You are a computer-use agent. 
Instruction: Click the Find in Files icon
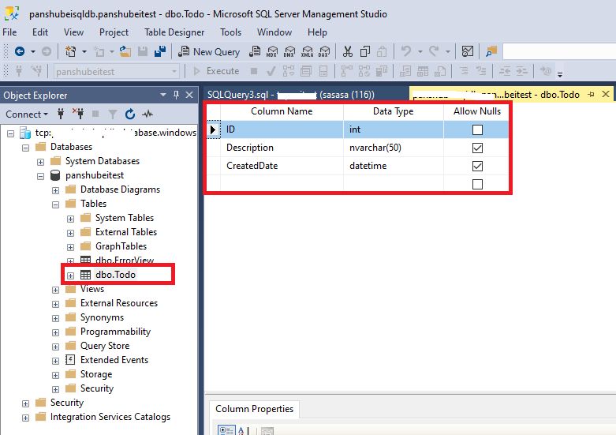coord(491,51)
